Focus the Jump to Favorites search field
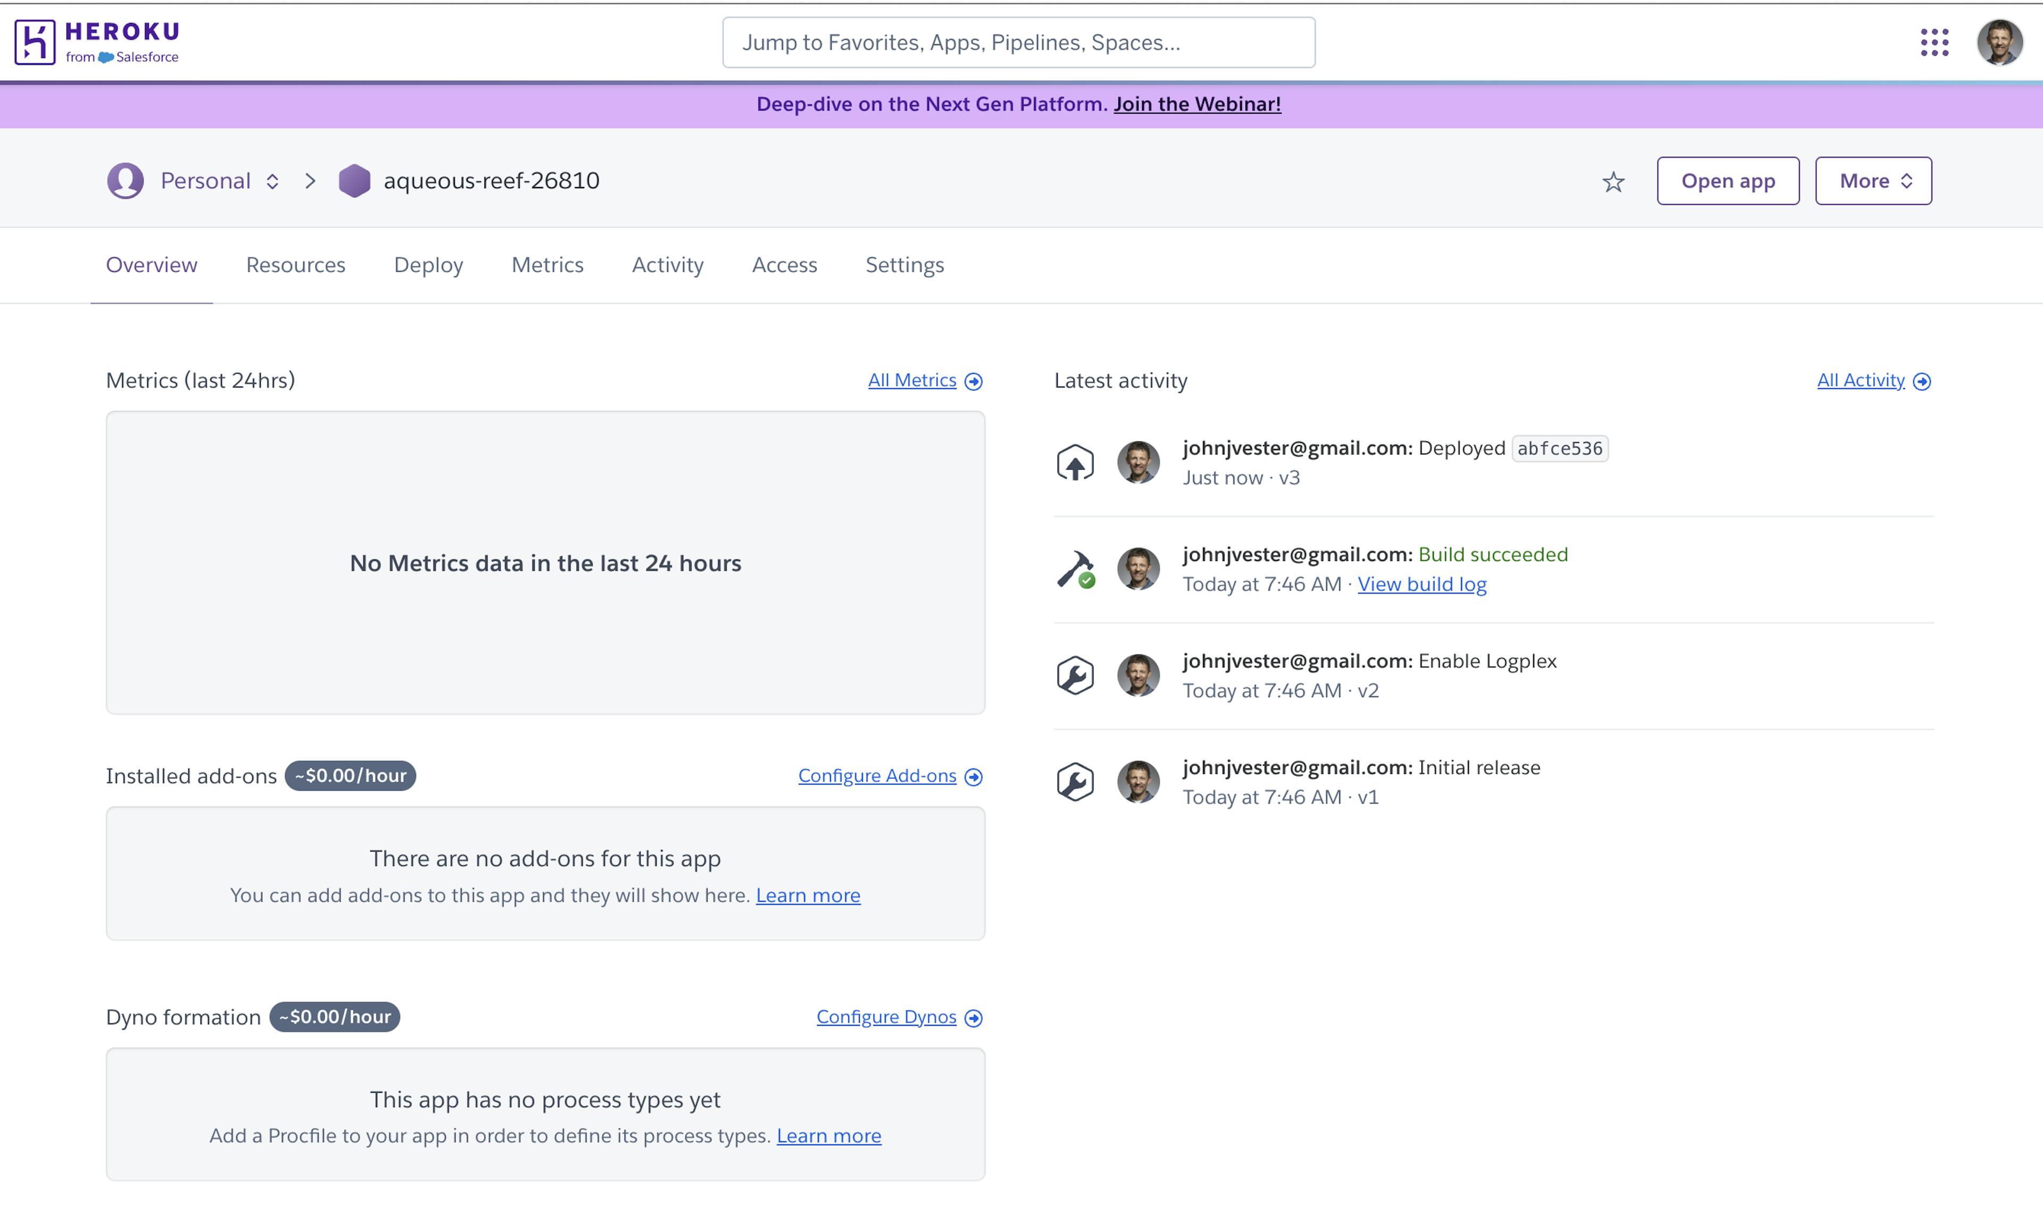The image size is (2043, 1214). click(1018, 43)
